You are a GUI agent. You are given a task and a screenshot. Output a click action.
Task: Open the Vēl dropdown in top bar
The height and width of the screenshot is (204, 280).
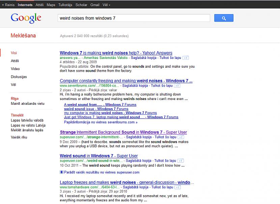[x=106, y=5]
